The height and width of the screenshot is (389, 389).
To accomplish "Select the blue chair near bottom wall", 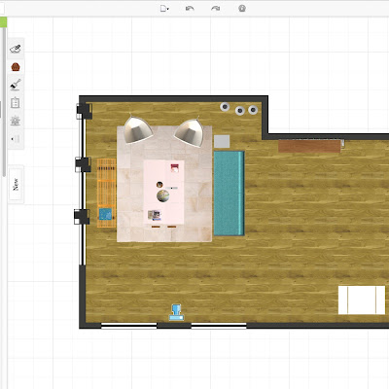I will coord(176,312).
